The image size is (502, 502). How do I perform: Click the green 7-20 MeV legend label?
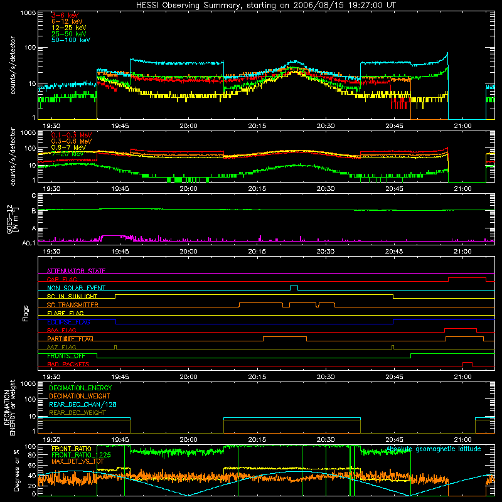pos(67,154)
